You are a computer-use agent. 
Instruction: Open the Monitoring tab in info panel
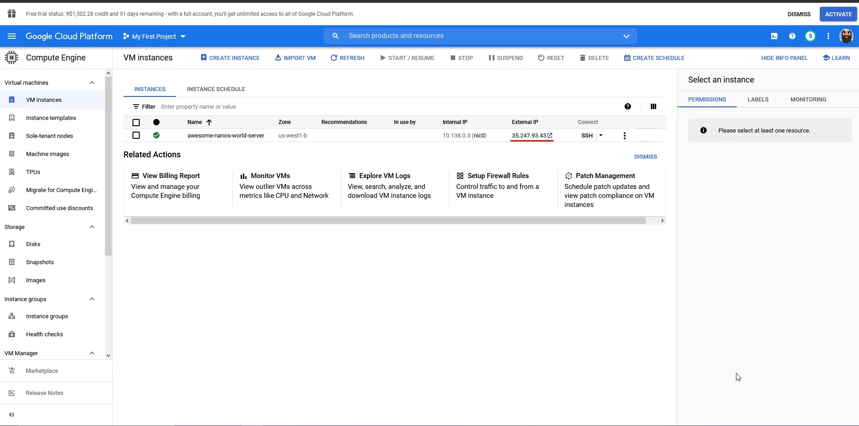coord(809,100)
